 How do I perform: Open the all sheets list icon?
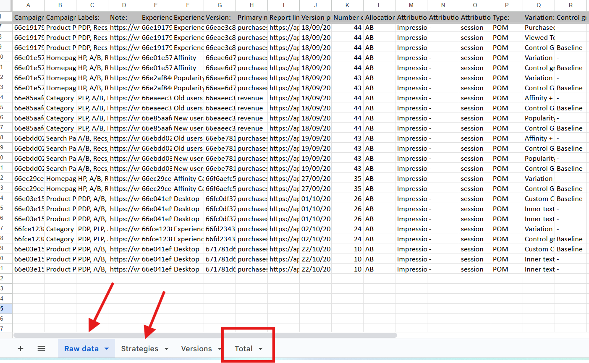(x=41, y=348)
